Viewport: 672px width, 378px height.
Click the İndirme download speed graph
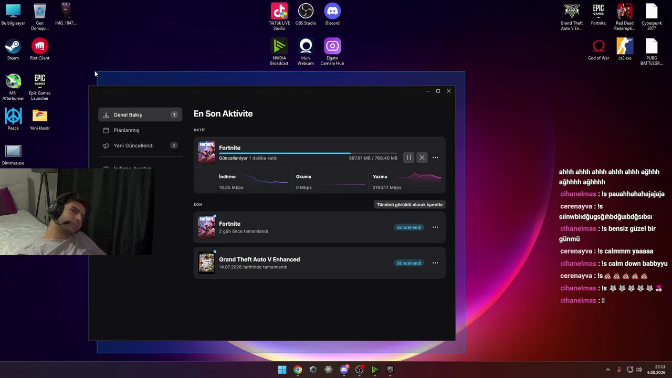tap(266, 180)
